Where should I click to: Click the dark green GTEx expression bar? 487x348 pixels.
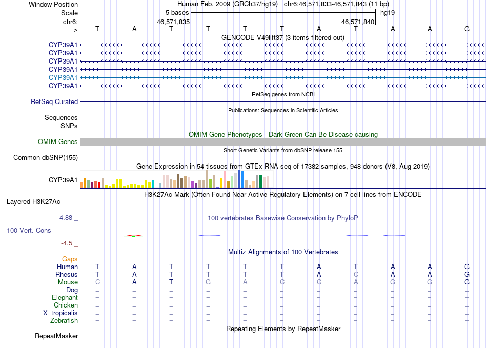[x=260, y=181]
